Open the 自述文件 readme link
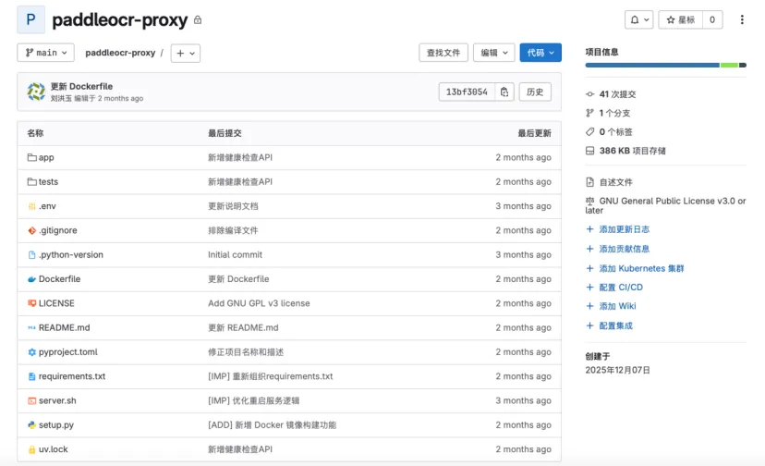The width and height of the screenshot is (765, 466). pos(615,182)
